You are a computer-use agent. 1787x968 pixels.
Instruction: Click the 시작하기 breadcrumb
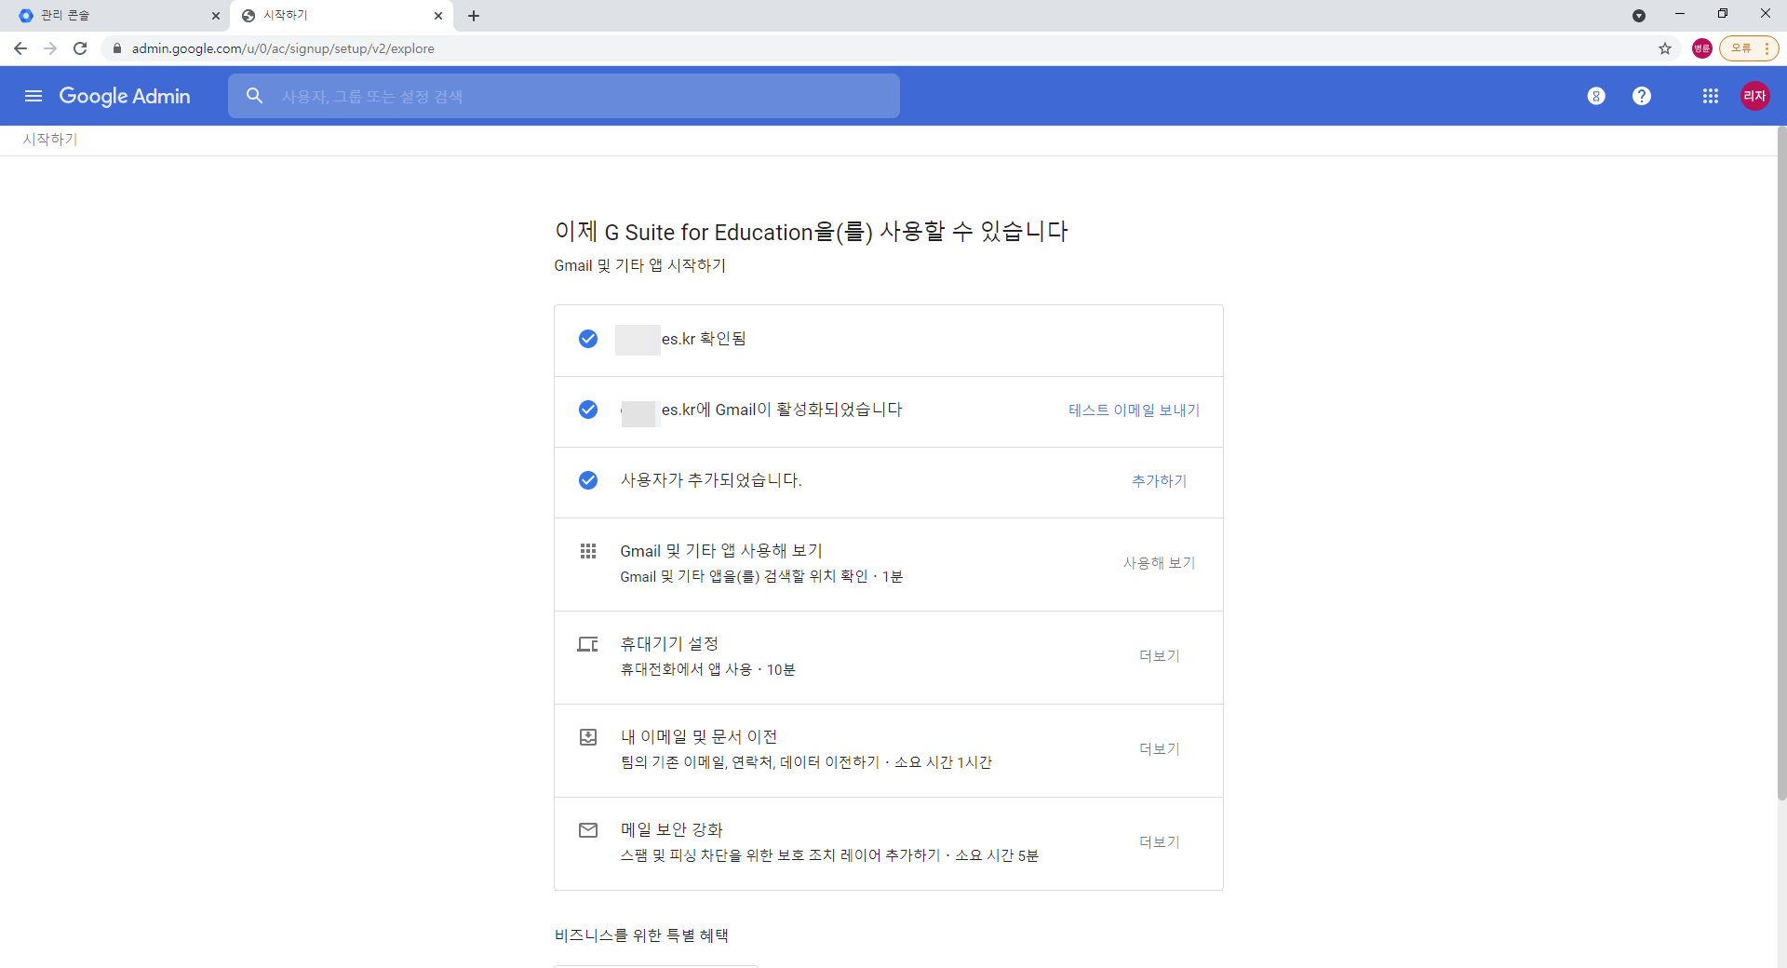50,140
